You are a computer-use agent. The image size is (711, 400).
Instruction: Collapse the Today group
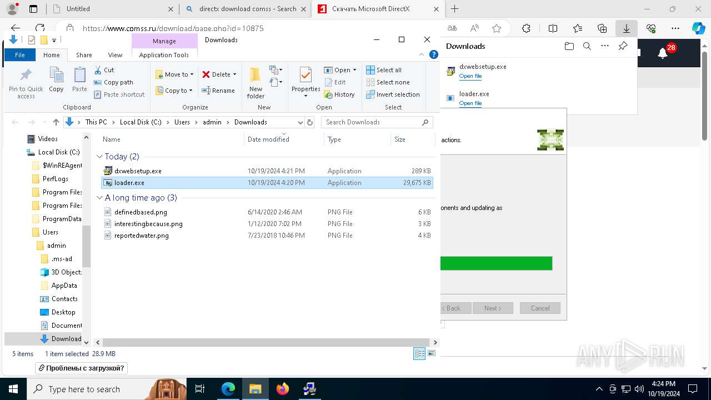100,157
